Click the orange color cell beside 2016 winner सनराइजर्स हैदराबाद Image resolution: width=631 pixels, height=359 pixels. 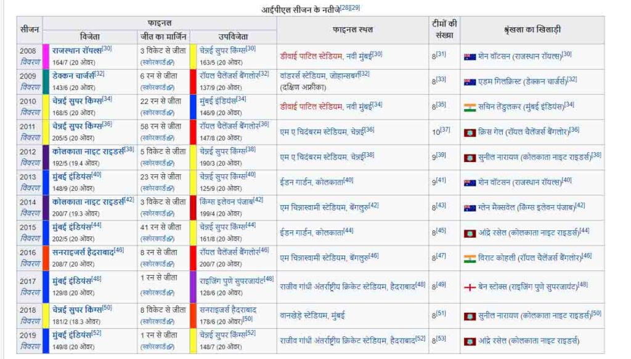(x=46, y=258)
